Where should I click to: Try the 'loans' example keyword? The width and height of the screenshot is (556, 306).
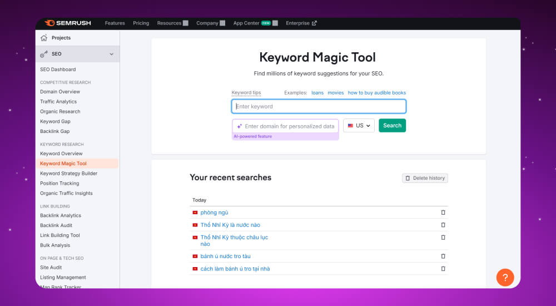pos(317,93)
